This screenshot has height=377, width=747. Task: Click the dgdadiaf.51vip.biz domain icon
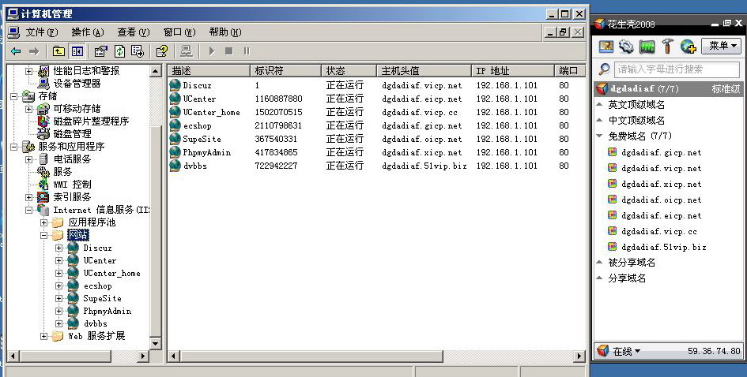(x=613, y=247)
